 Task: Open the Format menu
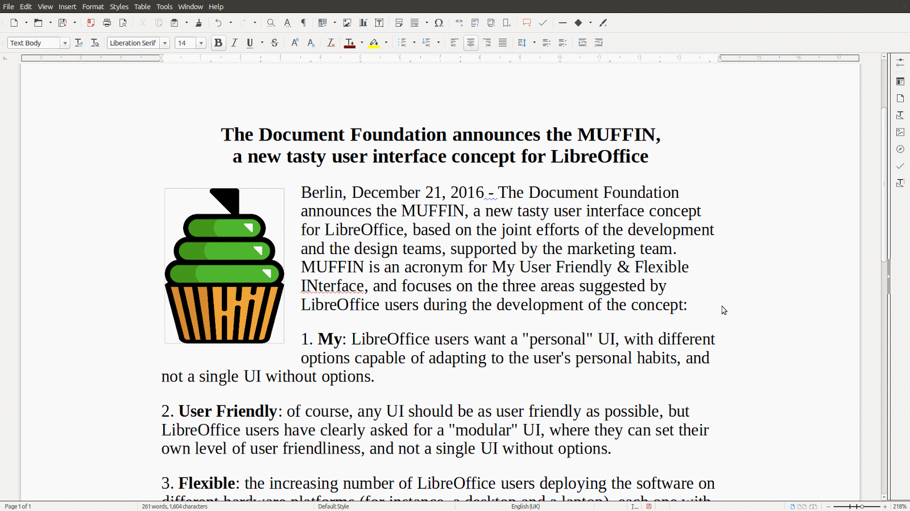click(x=93, y=7)
